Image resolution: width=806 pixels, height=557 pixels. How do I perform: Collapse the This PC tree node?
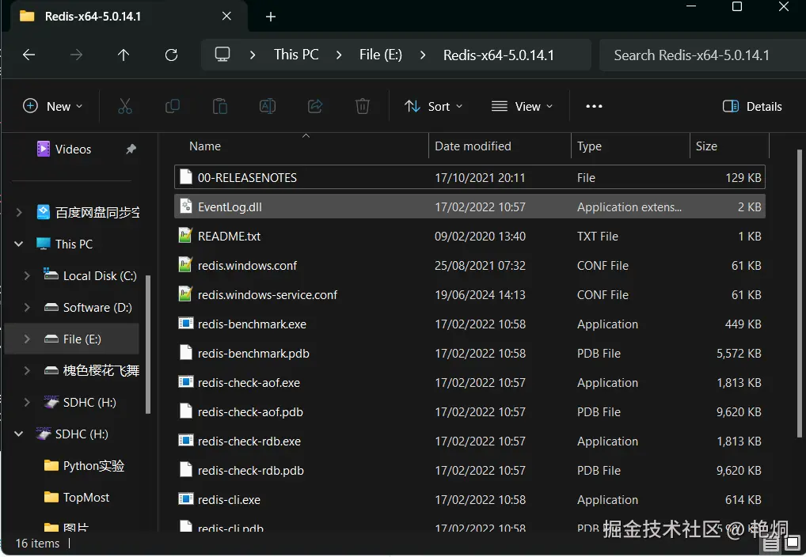pyautogui.click(x=19, y=244)
